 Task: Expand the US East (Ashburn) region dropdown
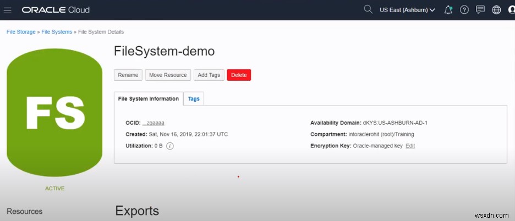[407, 10]
